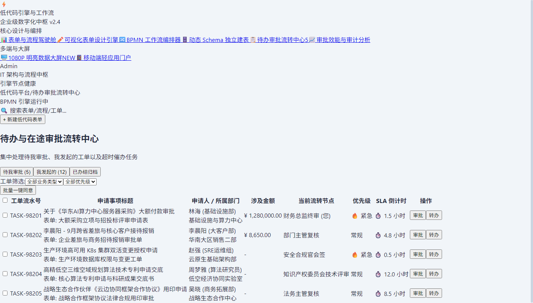Click the fire icon in TASK-98203 row

355,255
